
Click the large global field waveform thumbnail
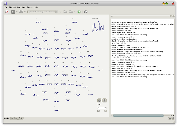click(98, 26)
